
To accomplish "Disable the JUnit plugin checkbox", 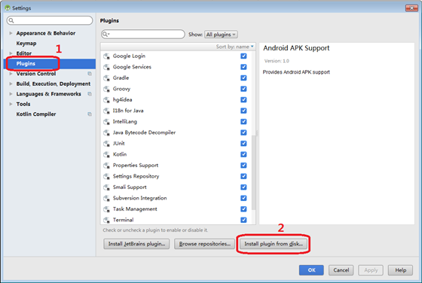I will (x=243, y=143).
